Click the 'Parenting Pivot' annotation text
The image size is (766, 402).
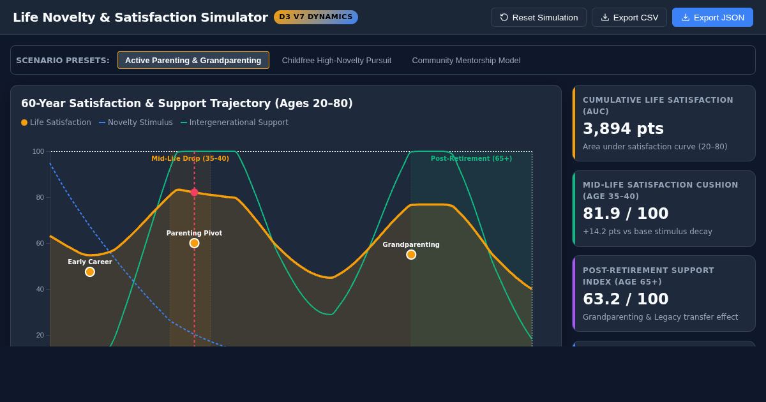pos(195,233)
